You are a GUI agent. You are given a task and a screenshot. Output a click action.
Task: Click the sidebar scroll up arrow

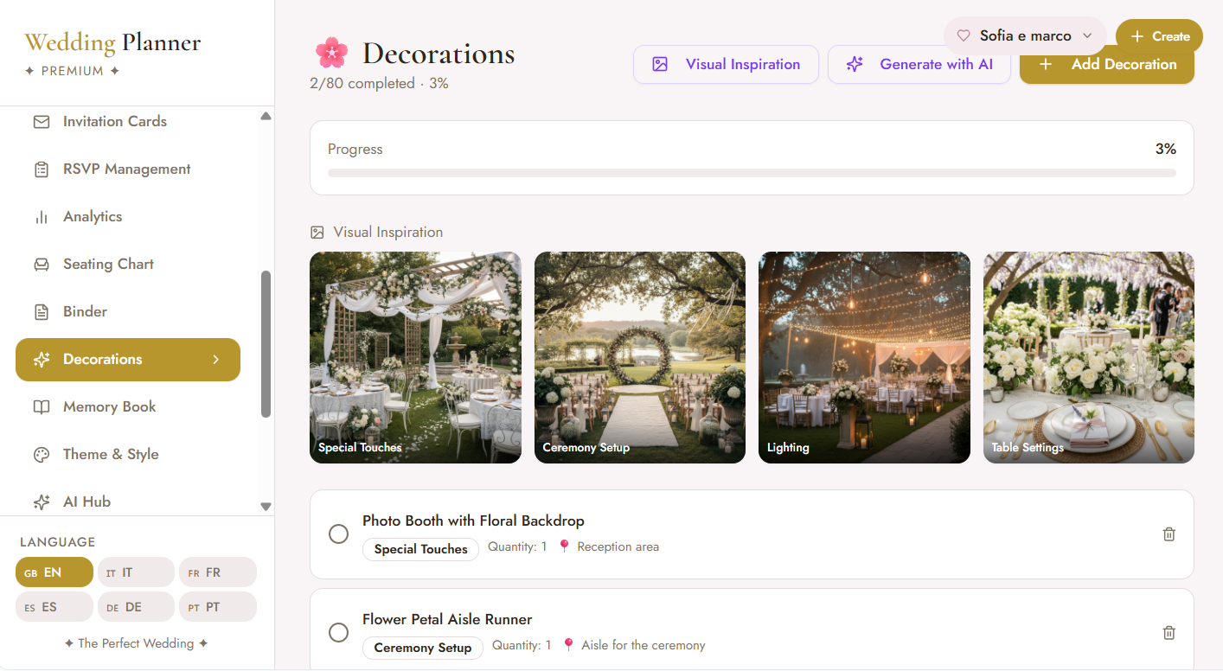266,116
